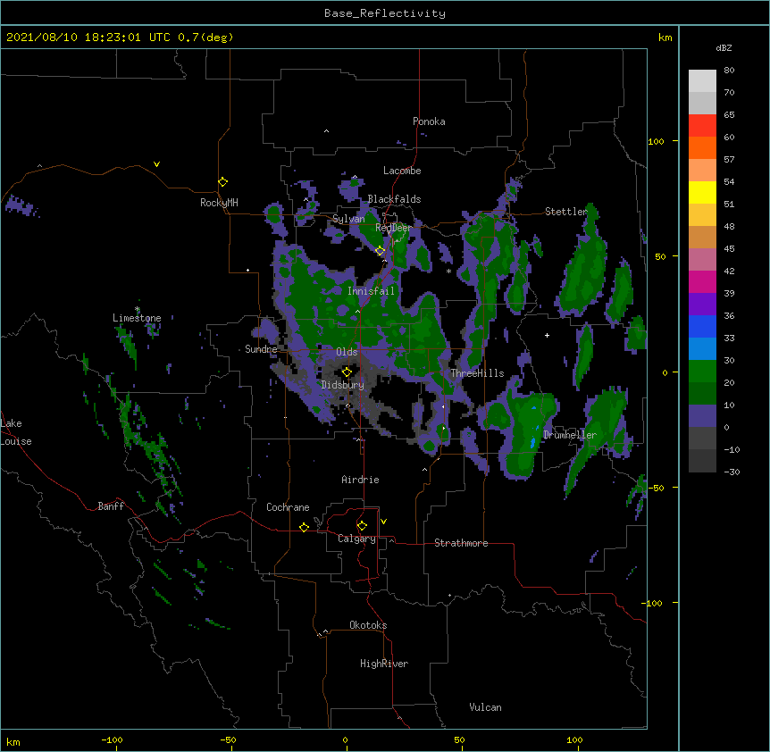The width and height of the screenshot is (770, 752).
Task: Click the green 30 dBZ legend swatch
Action: point(702,372)
